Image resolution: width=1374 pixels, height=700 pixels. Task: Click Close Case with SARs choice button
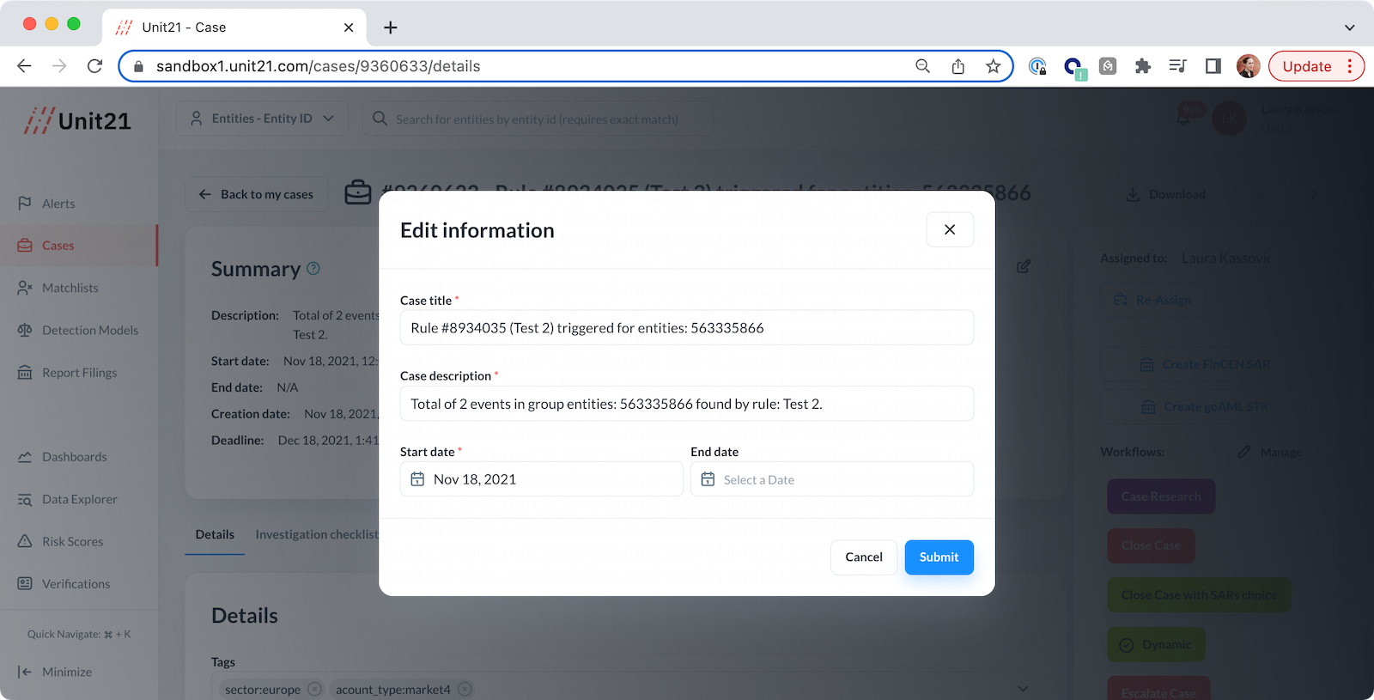pos(1199,595)
